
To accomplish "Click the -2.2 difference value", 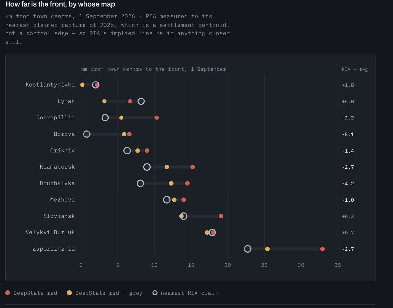I will tap(348, 118).
